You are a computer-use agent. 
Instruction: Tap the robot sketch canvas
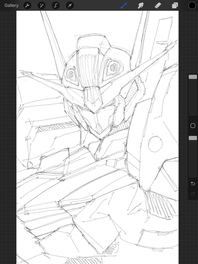tap(97, 137)
